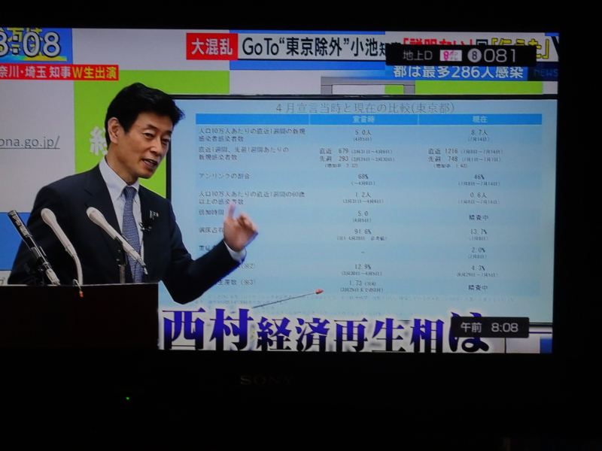
Task: Click the 先週 293 value
Action: tap(334, 159)
